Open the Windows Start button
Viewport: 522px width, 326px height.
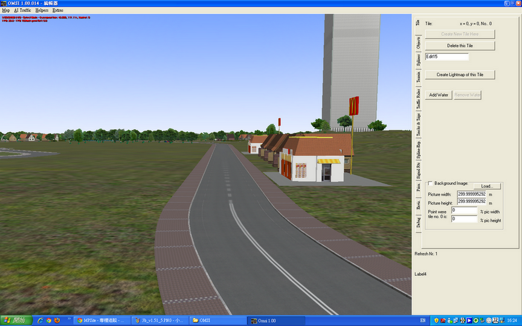click(16, 321)
